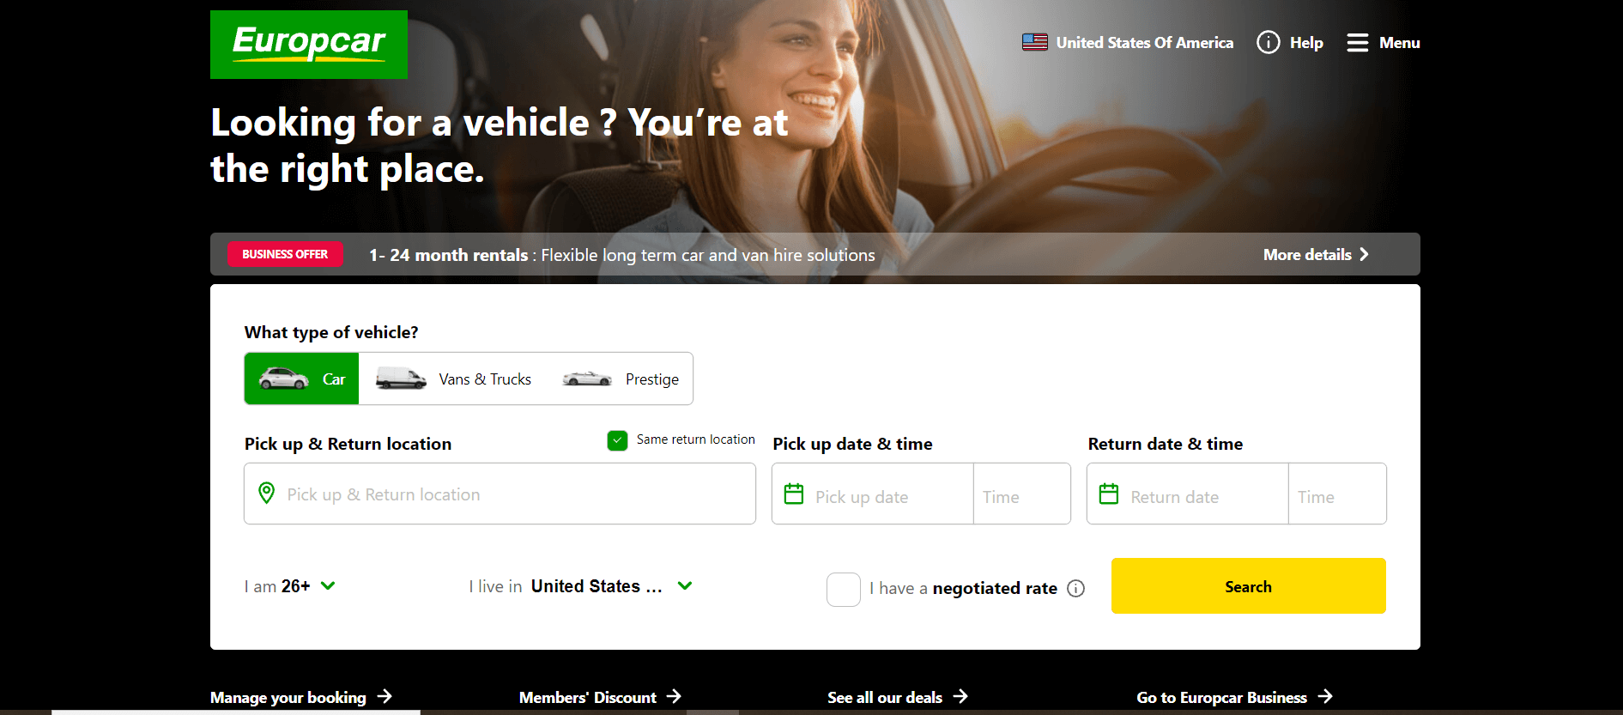Image resolution: width=1623 pixels, height=715 pixels.
Task: Click the '1- 24 month rentals' offer text
Action: click(449, 255)
